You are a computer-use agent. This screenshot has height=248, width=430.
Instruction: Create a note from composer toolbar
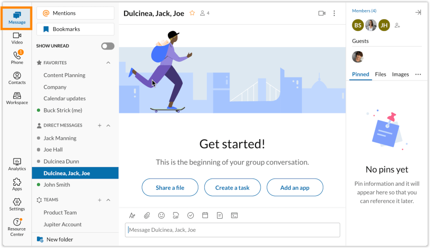point(220,215)
